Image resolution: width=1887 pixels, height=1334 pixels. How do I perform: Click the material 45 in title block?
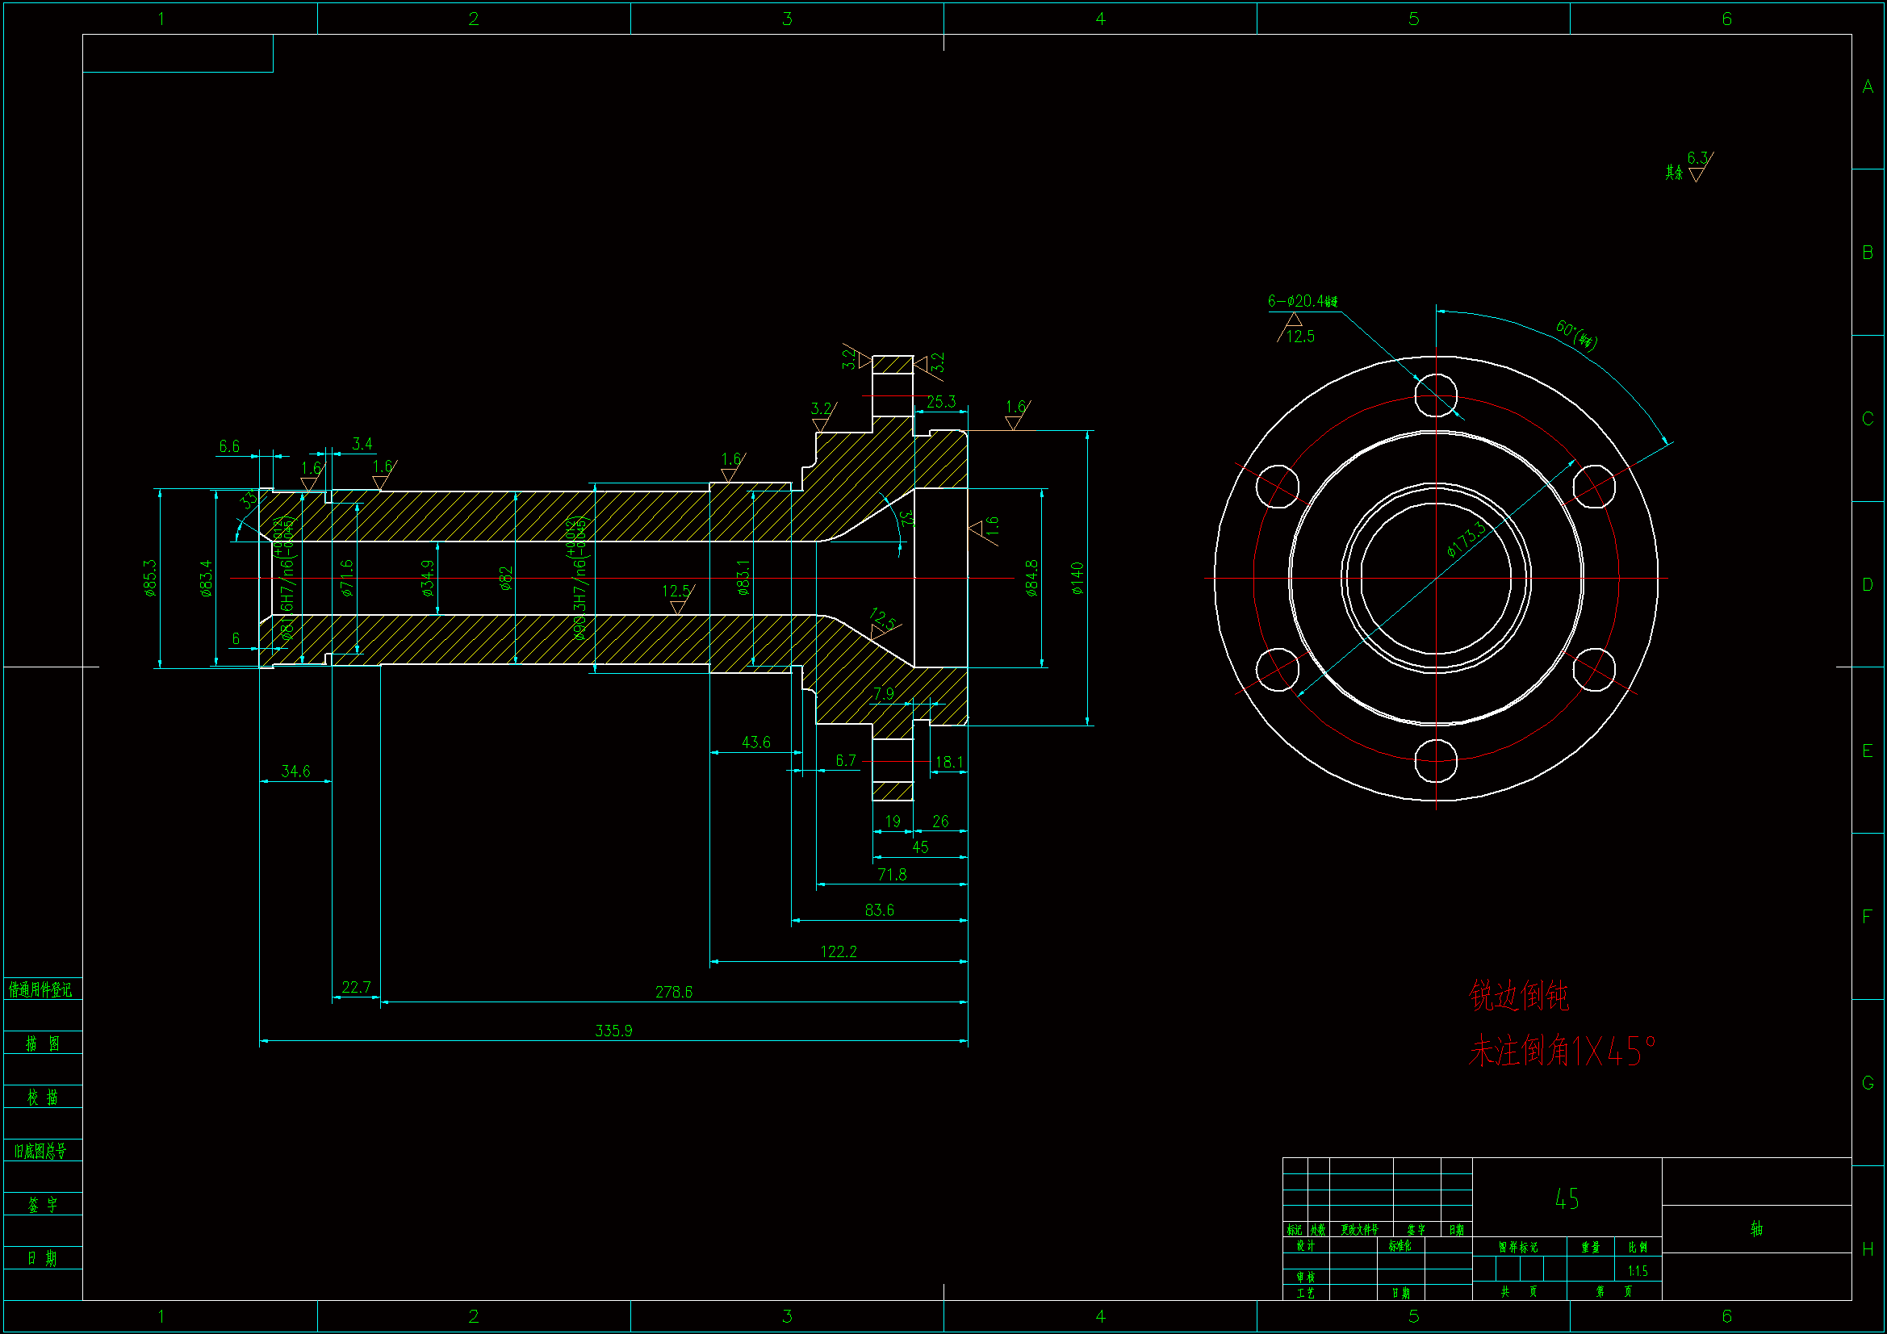[1567, 1199]
